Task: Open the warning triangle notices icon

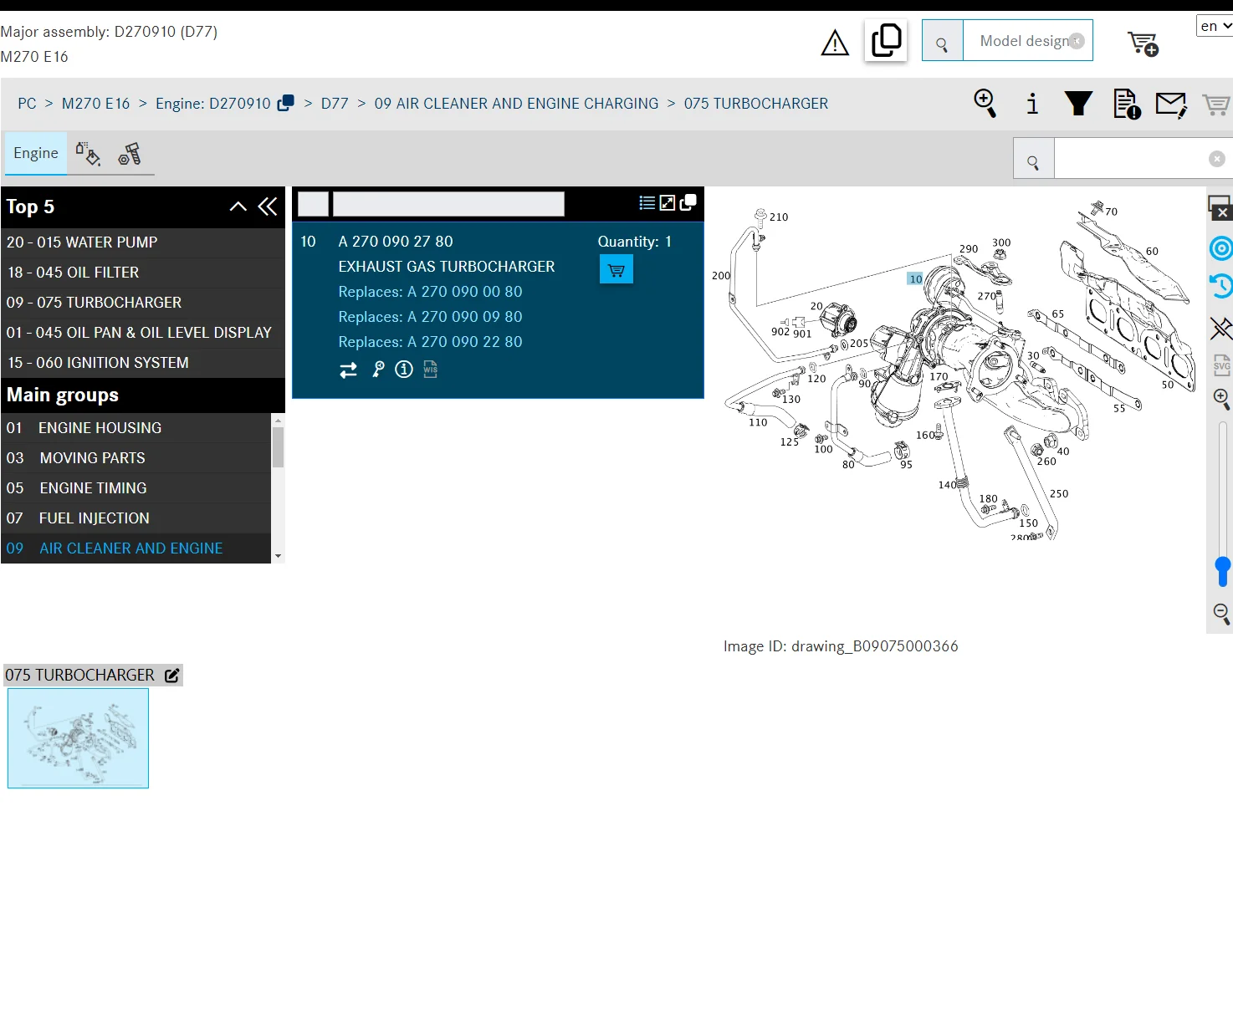Action: 835,43
